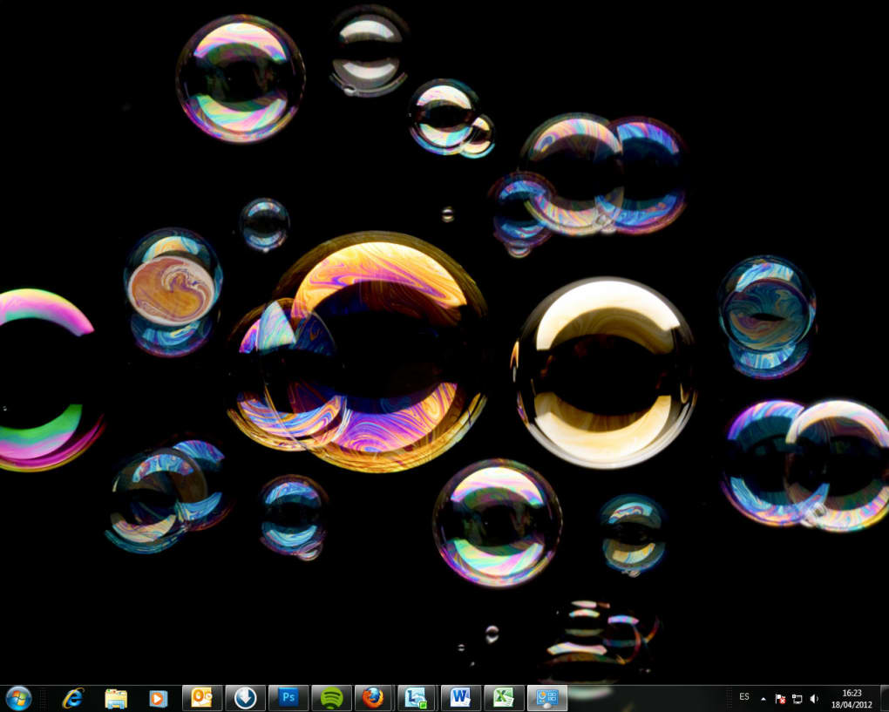Show hidden tray icons arrow
The height and width of the screenshot is (712, 889).
coord(763,699)
